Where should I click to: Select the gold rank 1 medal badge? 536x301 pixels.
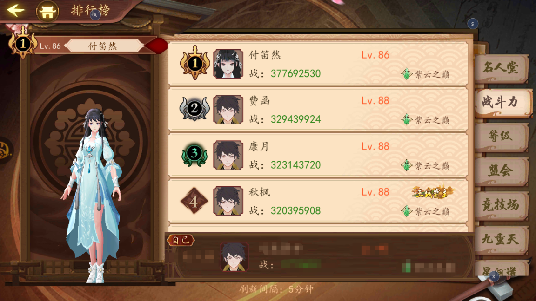coord(195,63)
